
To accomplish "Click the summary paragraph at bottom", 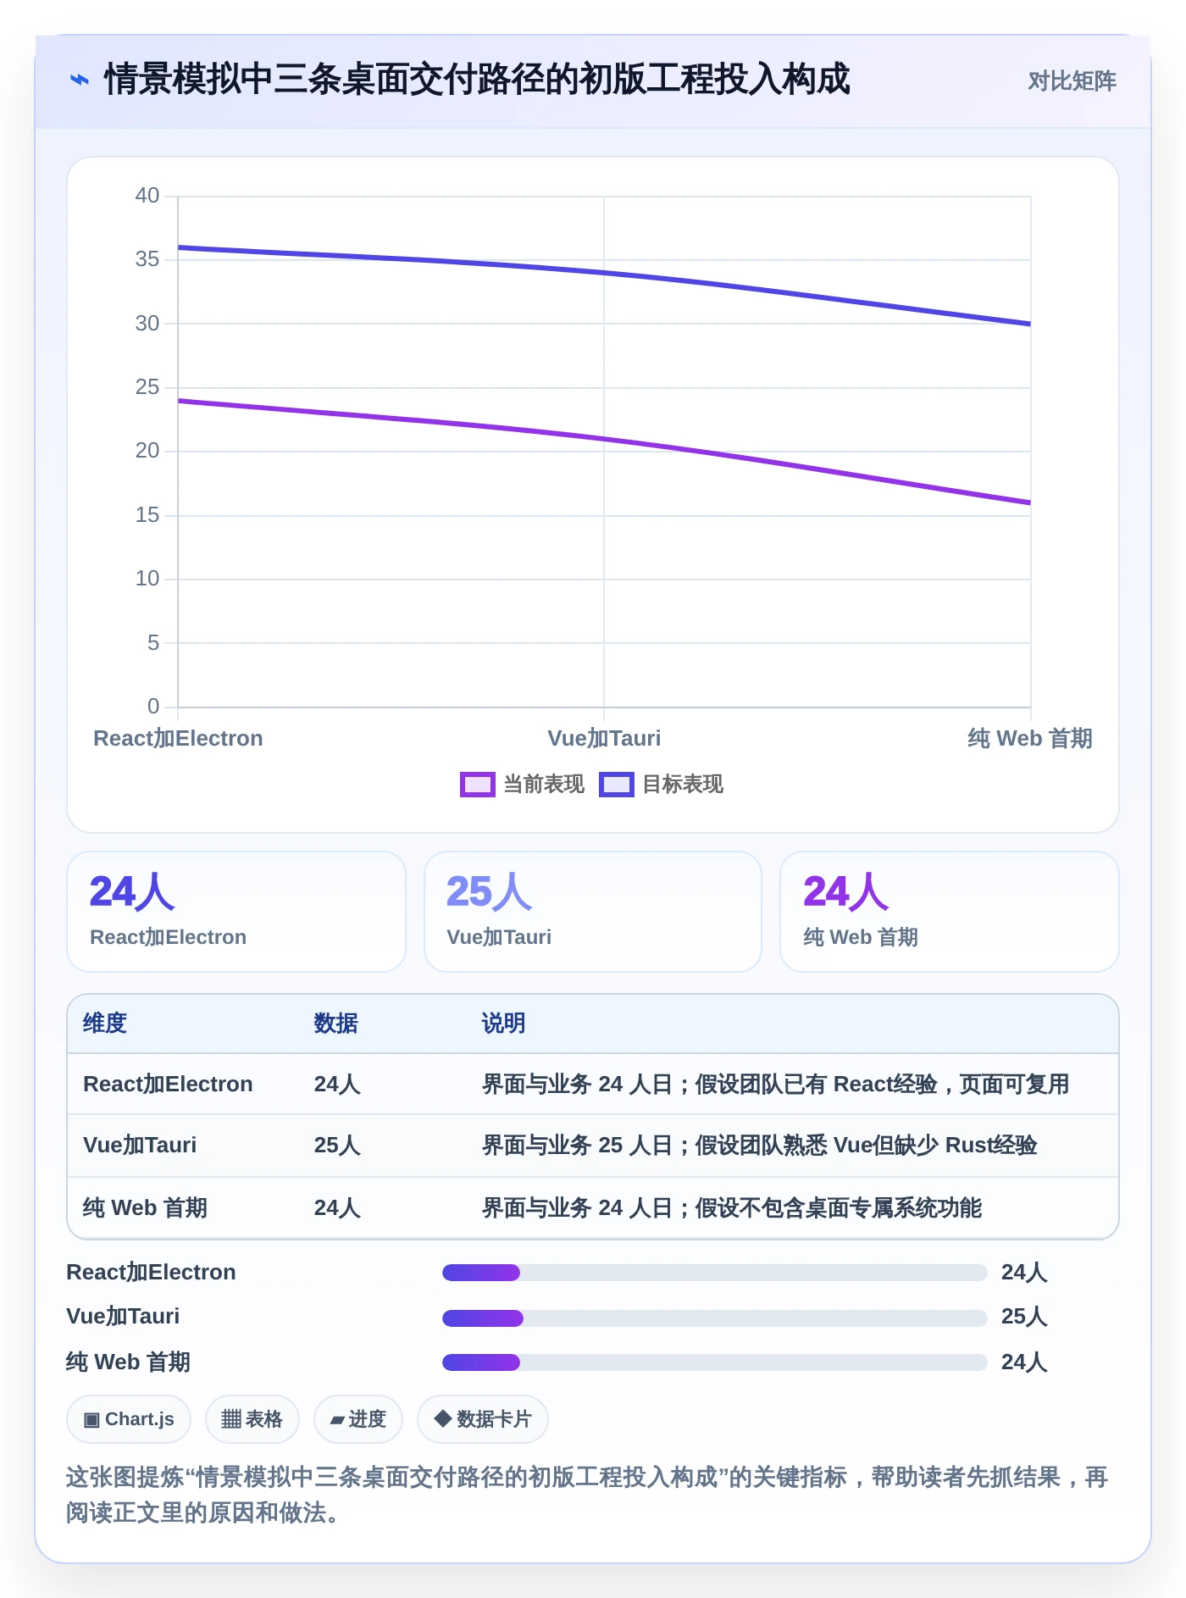I will (x=587, y=1495).
